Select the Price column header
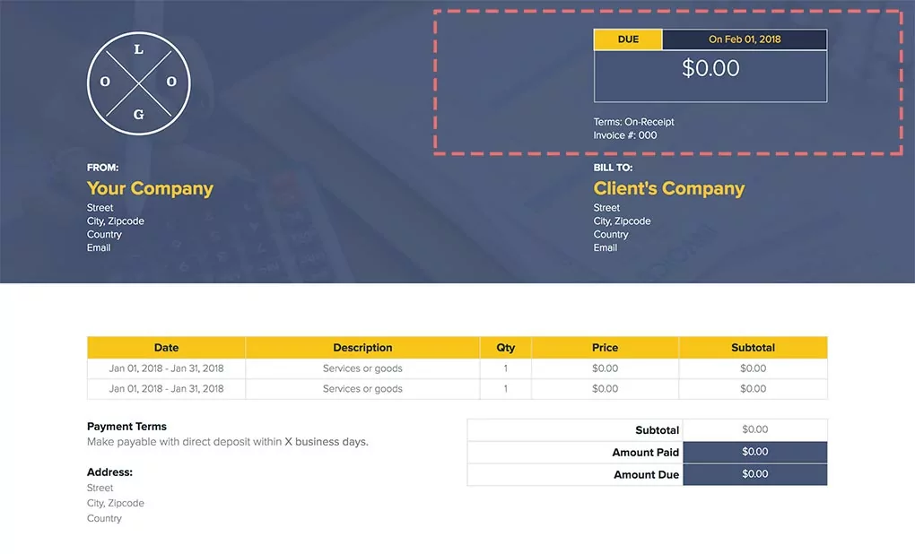The width and height of the screenshot is (915, 554). [x=605, y=347]
